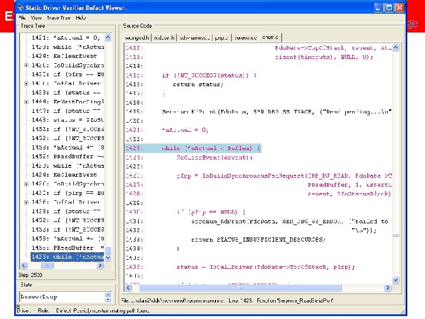This screenshot has width=425, height=319.
Task: Click source line 1436 status = IoCallDriver
Action: coord(266,267)
